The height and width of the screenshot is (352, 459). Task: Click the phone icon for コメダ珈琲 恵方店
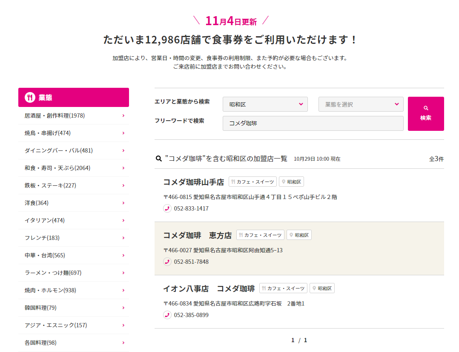click(x=167, y=262)
